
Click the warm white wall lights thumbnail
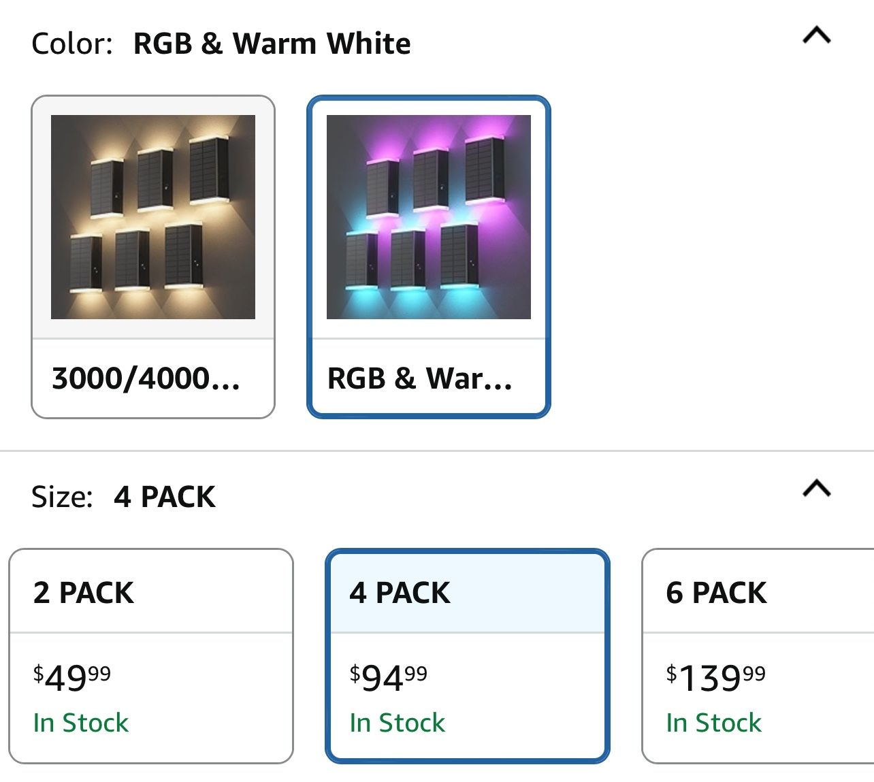tap(153, 217)
